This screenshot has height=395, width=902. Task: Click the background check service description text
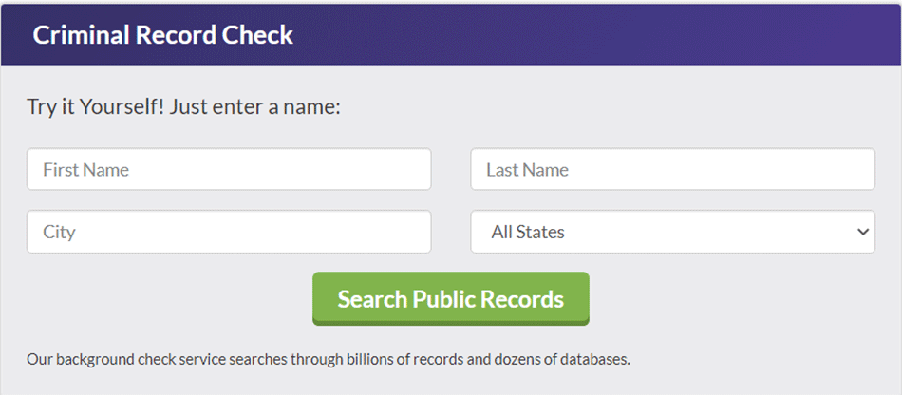coord(329,360)
